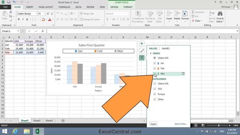Toggle Underline formatting
Image resolution: width=240 pixels, height=135 pixels.
(27, 19)
